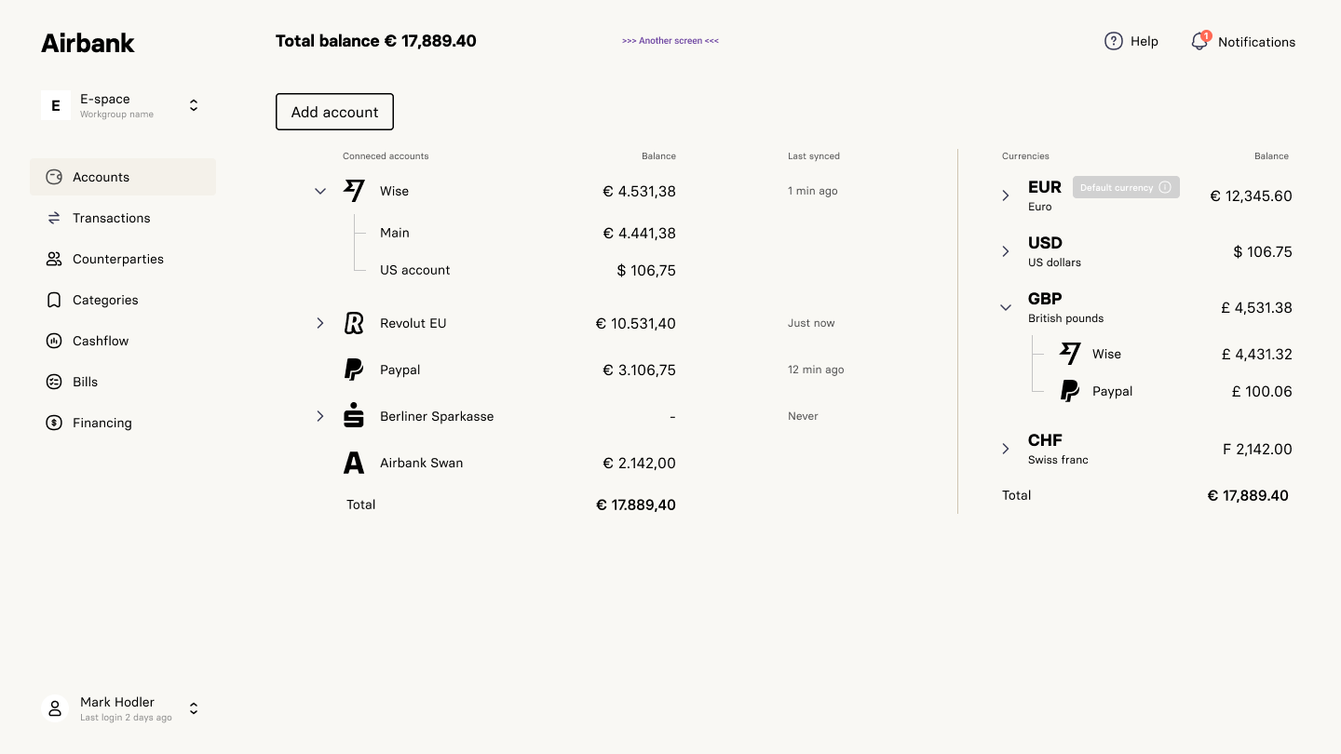Expand the Revolut EU account row

(x=320, y=323)
